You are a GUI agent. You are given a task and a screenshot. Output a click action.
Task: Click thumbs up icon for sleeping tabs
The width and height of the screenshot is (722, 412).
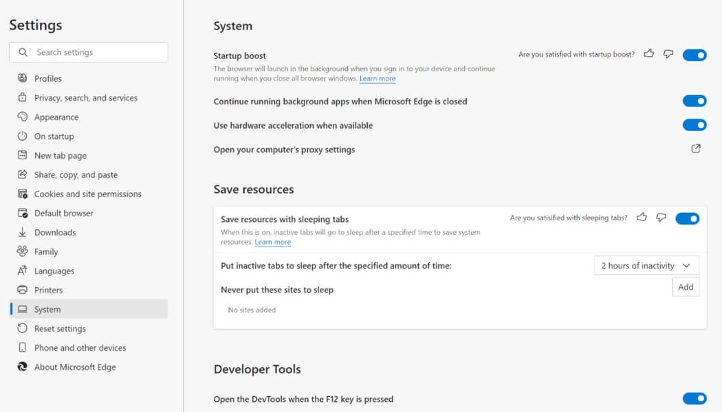pos(642,217)
